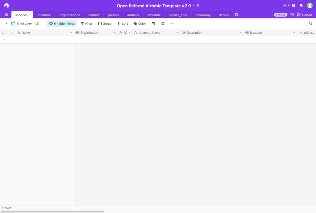Click the address column header
The width and height of the screenshot is (316, 213).
coord(306,33)
